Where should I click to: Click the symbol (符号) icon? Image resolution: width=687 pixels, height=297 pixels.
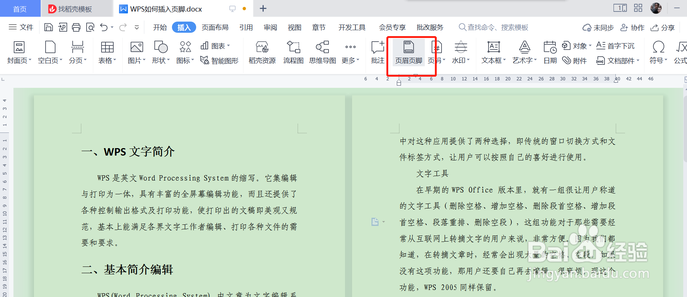coord(658,52)
